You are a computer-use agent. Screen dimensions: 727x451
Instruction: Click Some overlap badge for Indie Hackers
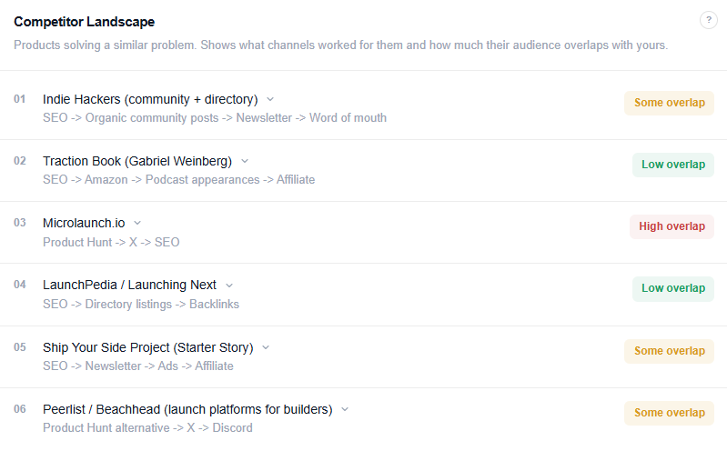[x=669, y=103]
